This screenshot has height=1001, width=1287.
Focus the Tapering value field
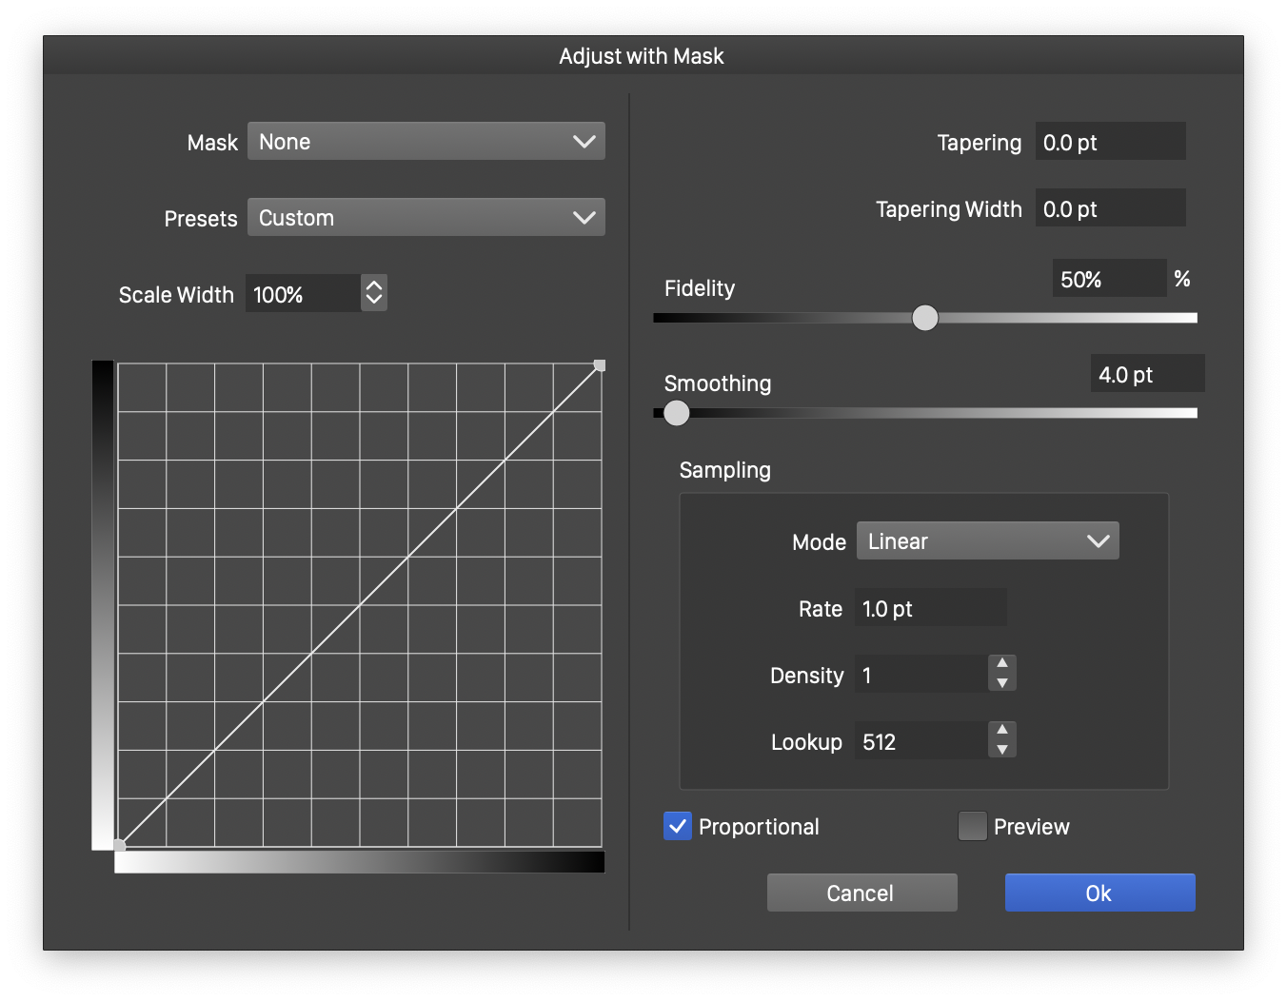point(1110,142)
